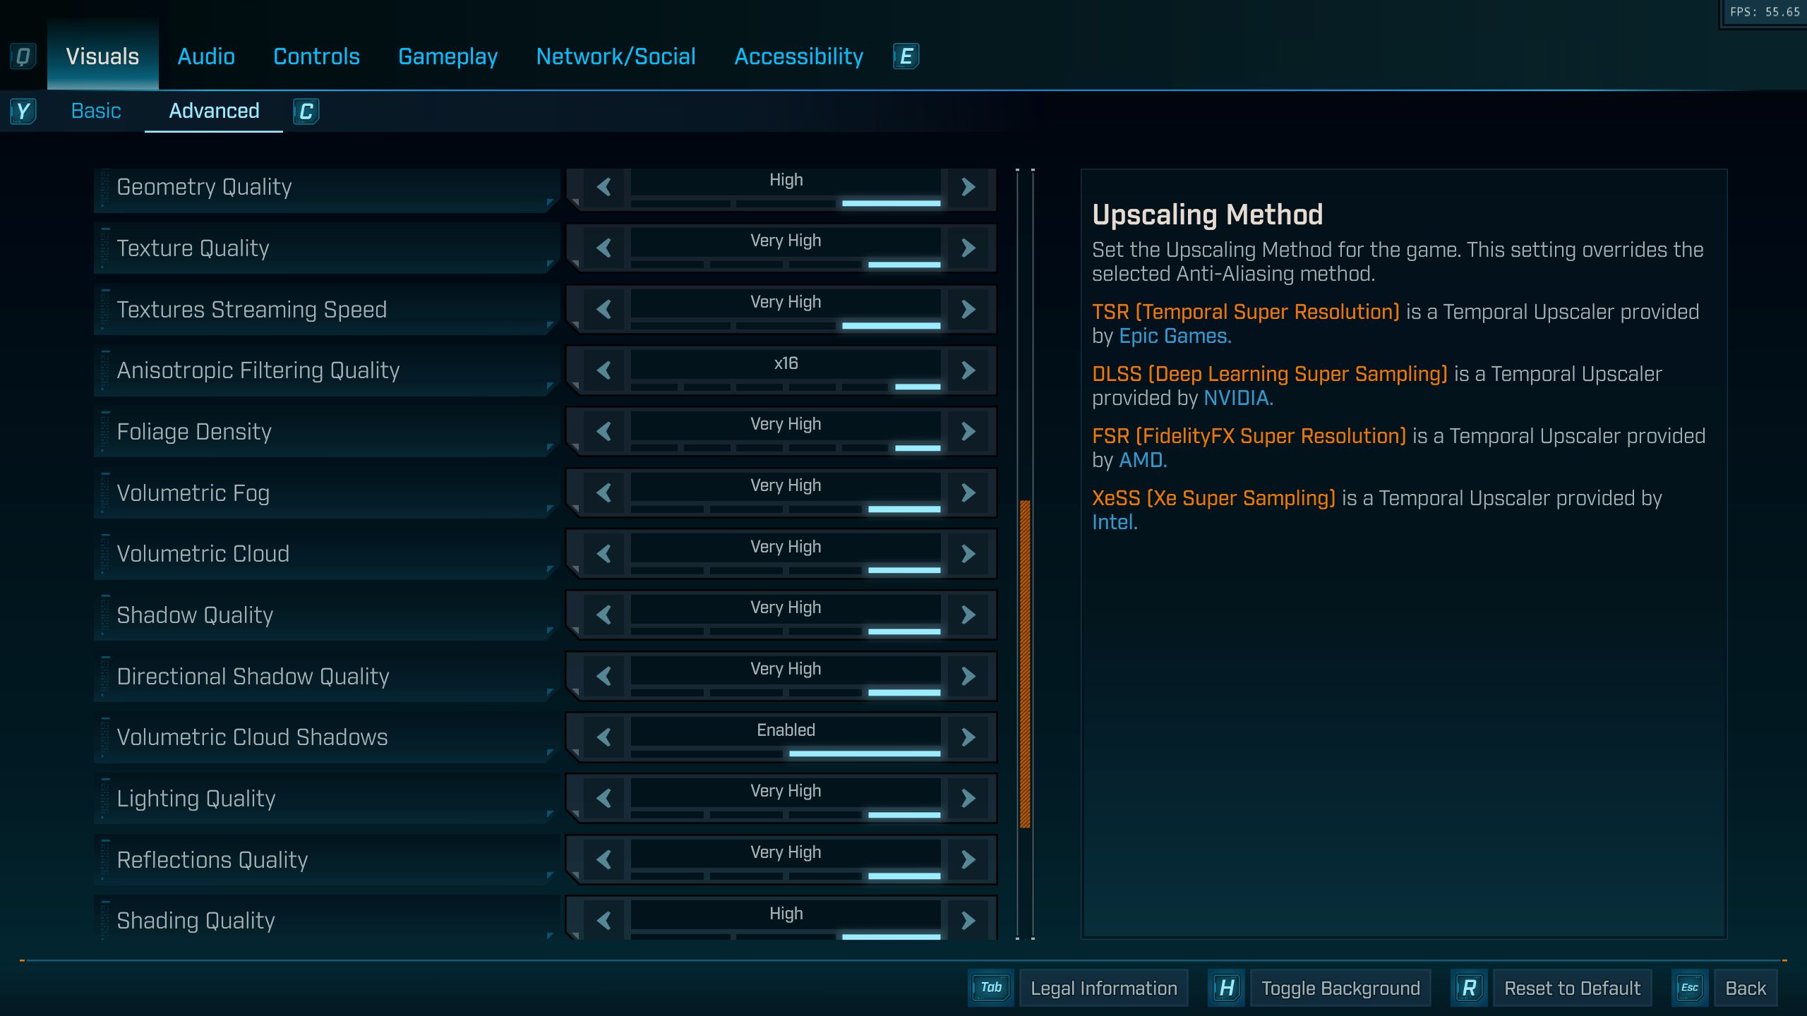Click the C key sub-tab icon
Screen dimensions: 1807x1016
click(x=306, y=111)
